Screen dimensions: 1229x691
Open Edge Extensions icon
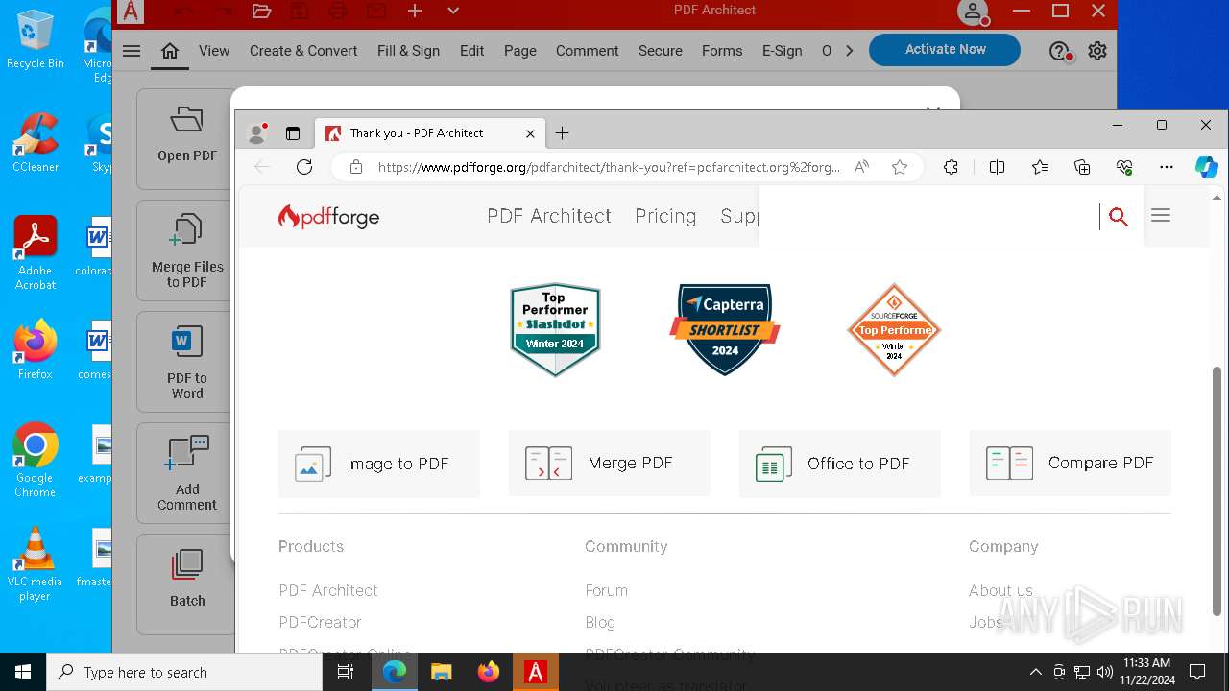[x=951, y=167]
